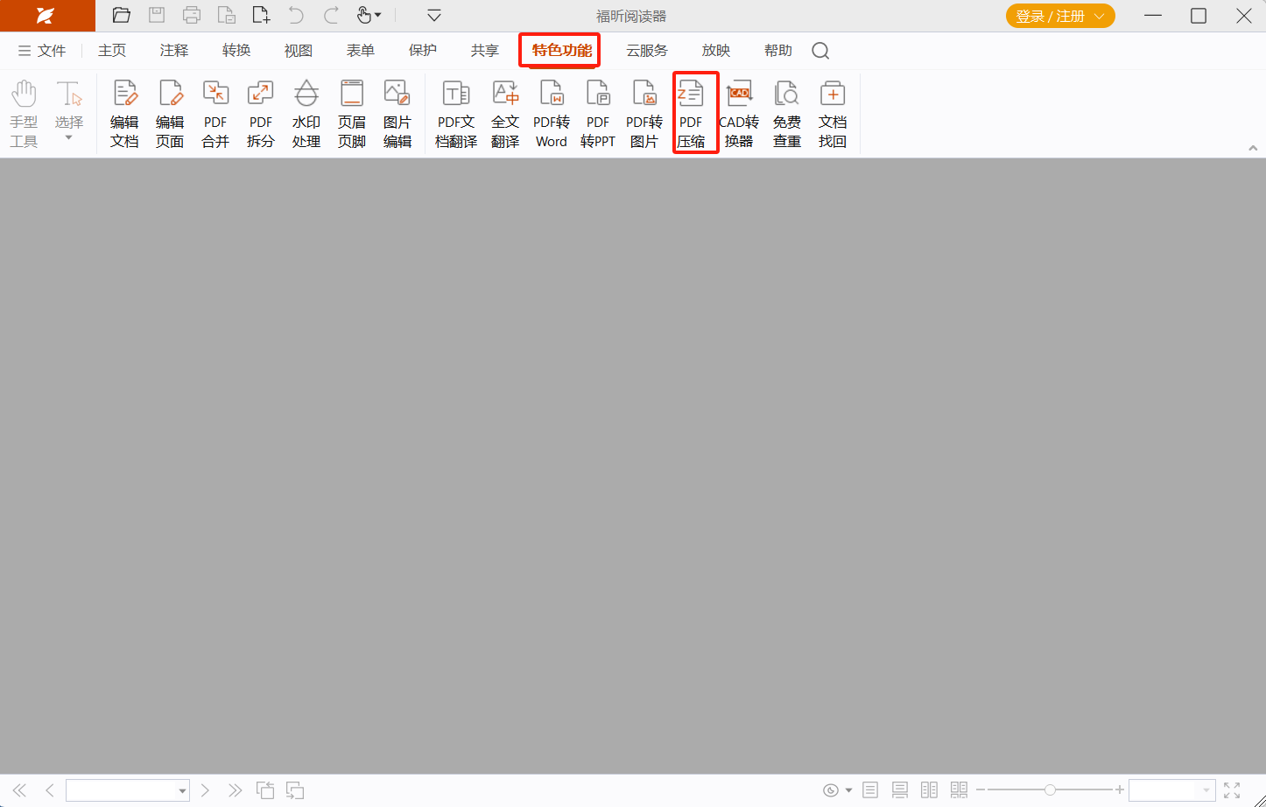Toggle single page view in status bar

870,790
